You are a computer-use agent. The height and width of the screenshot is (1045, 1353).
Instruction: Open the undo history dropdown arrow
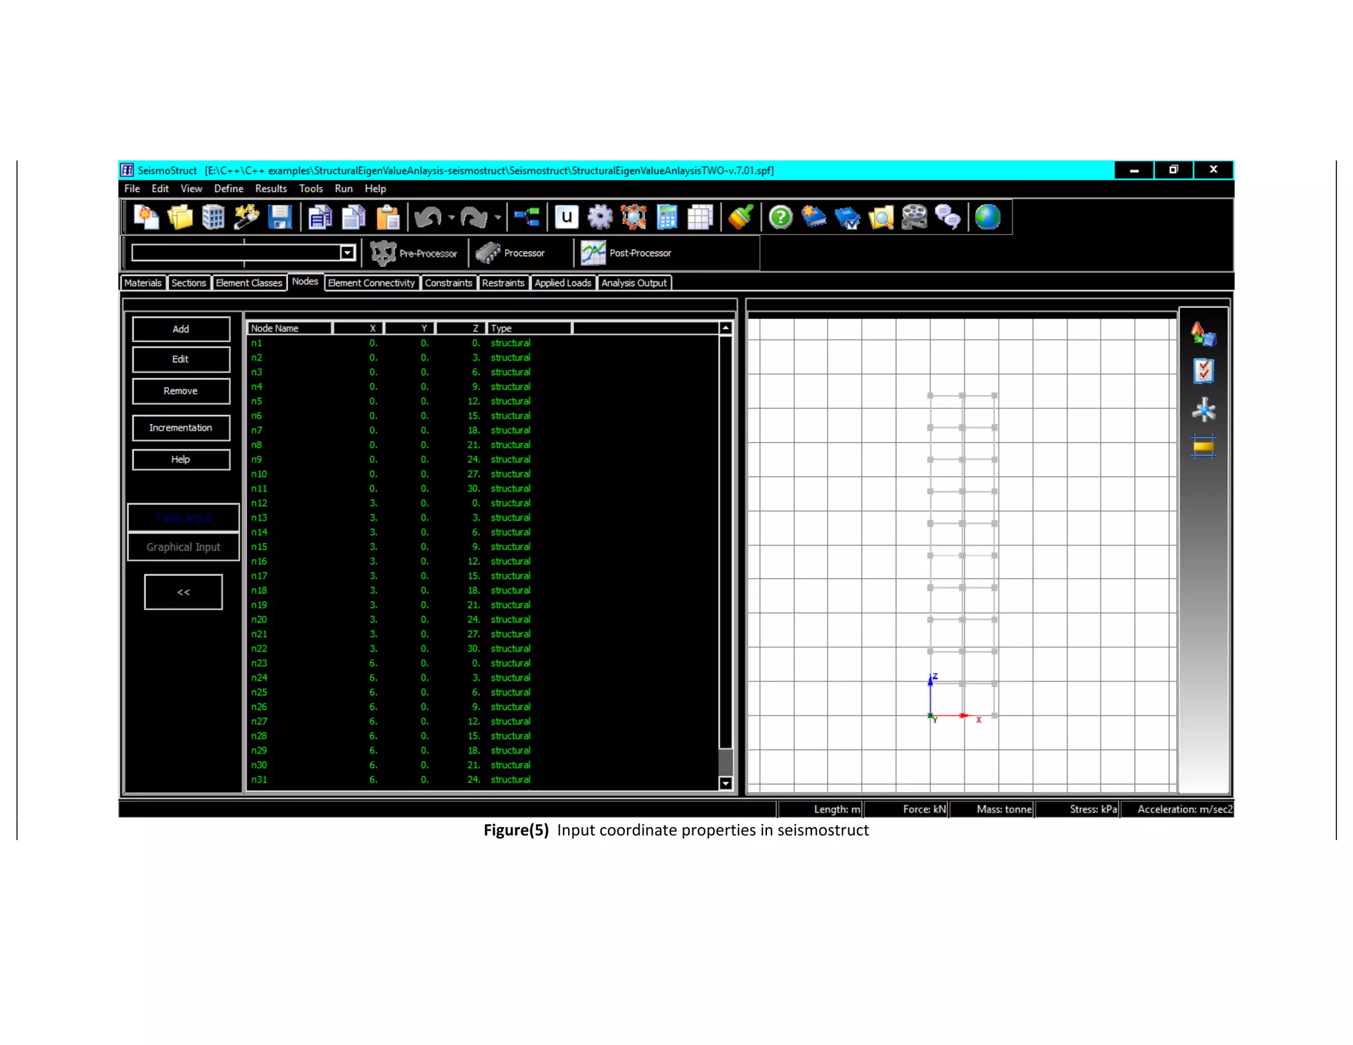click(451, 217)
